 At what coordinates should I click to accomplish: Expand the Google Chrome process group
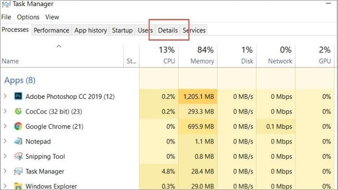click(x=5, y=126)
